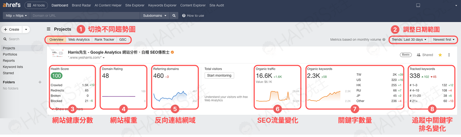Click the monitor icon in the top bar
This screenshot has height=137, width=461.
(x=418, y=5)
